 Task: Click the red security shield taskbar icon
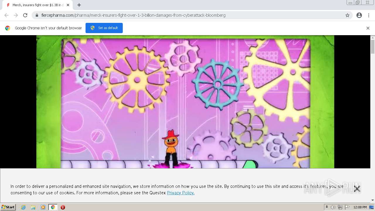63,207
